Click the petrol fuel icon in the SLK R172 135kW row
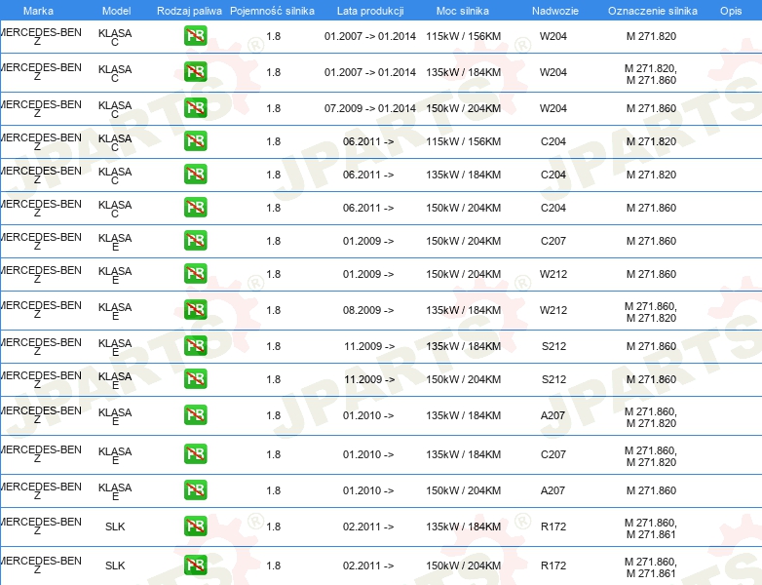Screen dimensions: 762x585 click(195, 526)
